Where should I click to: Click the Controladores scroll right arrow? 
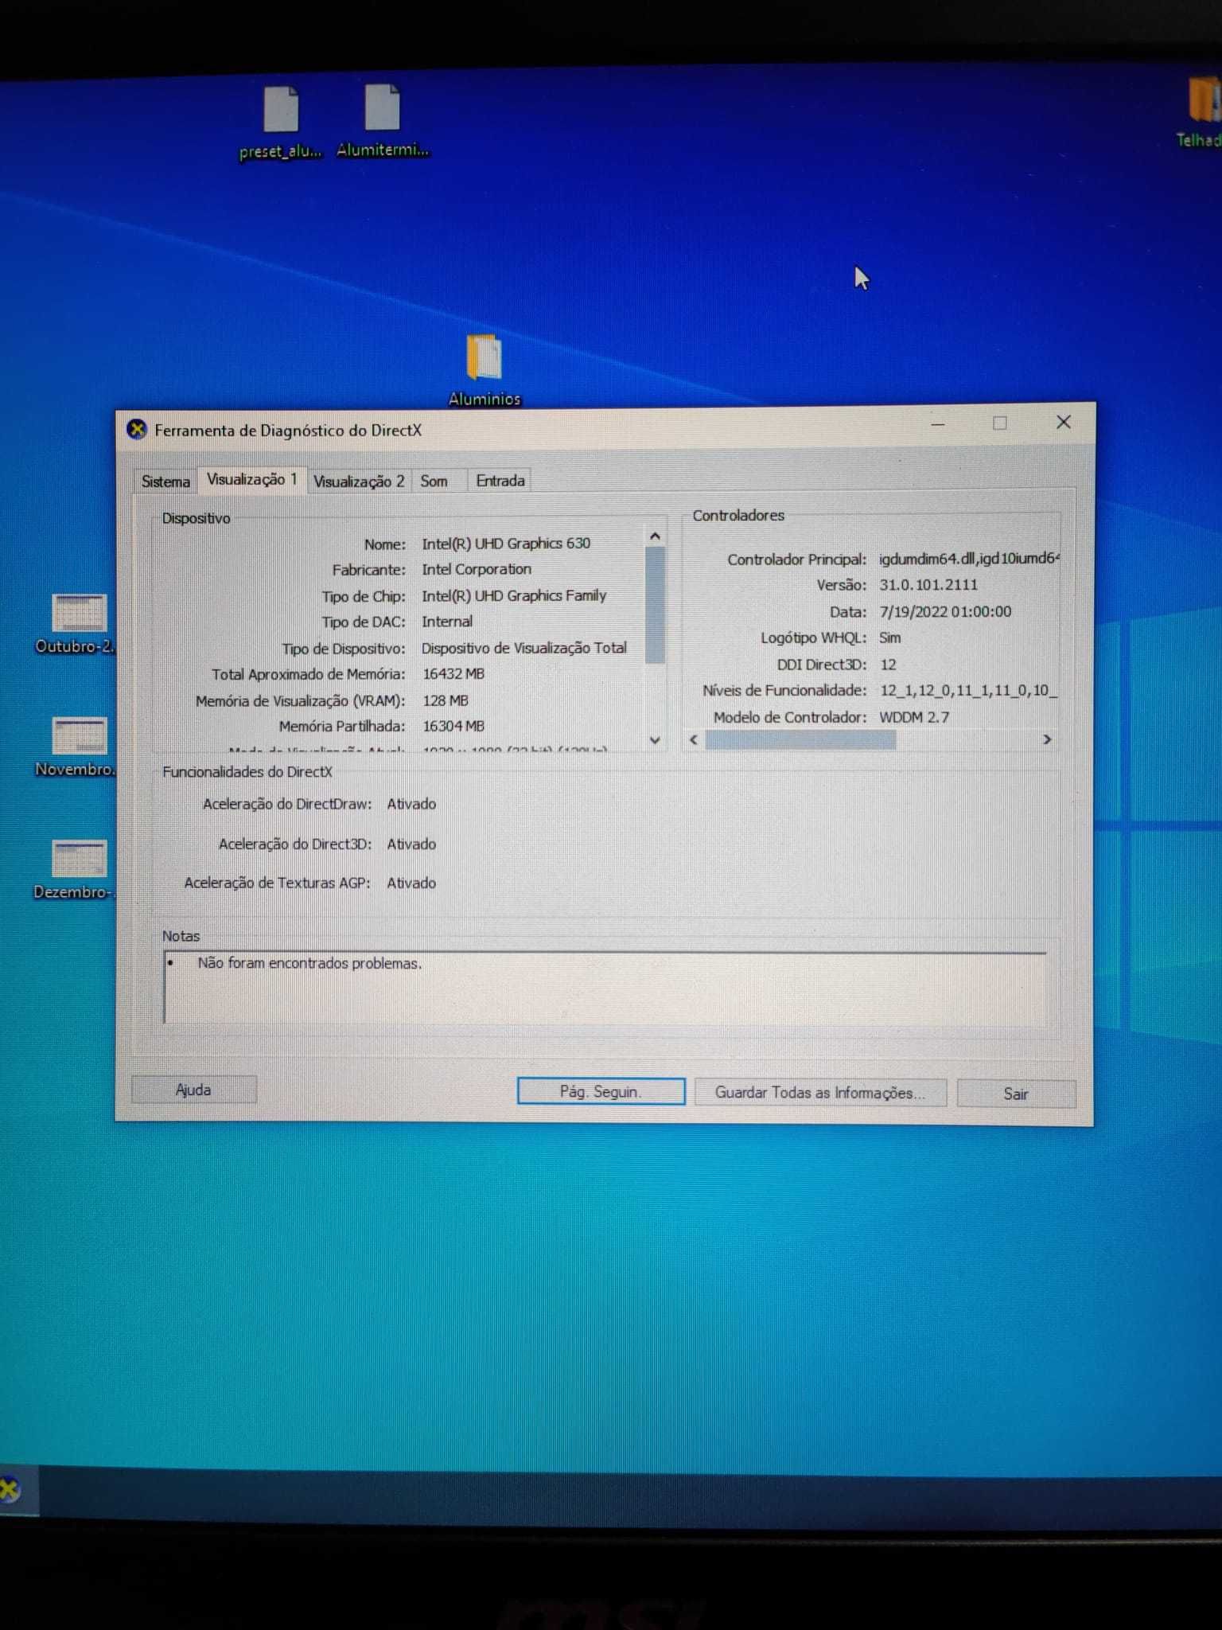1047,739
